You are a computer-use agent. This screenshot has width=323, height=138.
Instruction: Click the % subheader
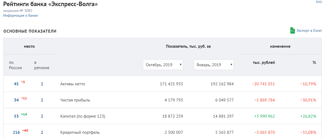click(314, 63)
